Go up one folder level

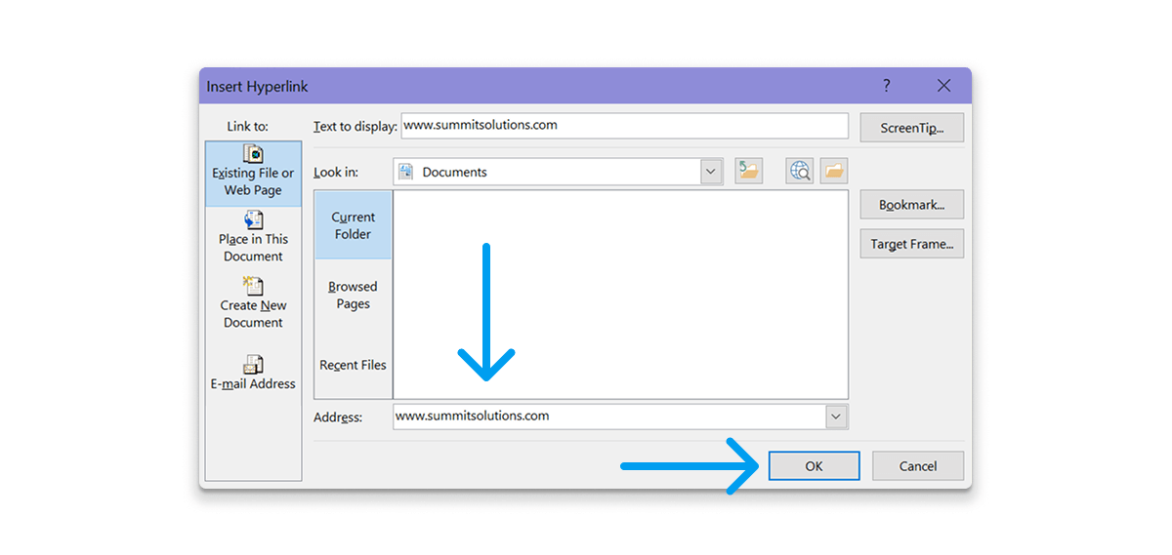coord(749,172)
